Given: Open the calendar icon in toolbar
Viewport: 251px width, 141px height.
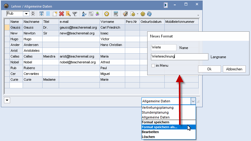Looking at the screenshot, I should tap(116, 14).
